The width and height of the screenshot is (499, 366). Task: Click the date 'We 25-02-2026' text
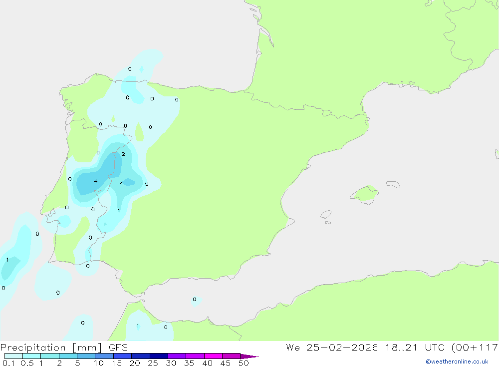point(332,348)
